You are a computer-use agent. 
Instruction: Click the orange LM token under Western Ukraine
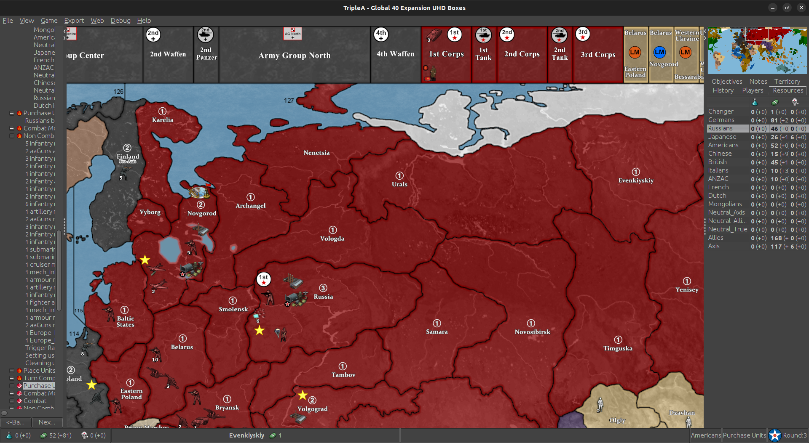click(685, 52)
